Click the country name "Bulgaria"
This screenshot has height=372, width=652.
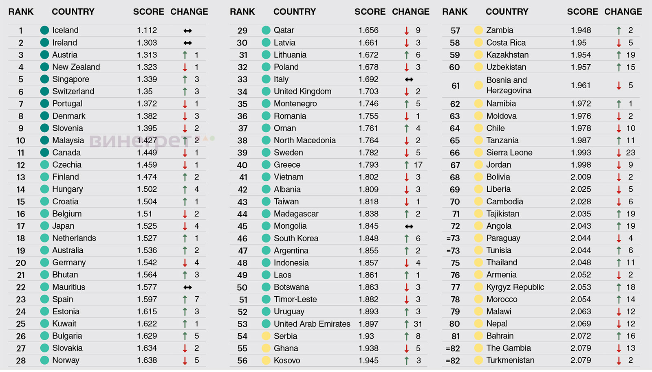click(x=67, y=336)
